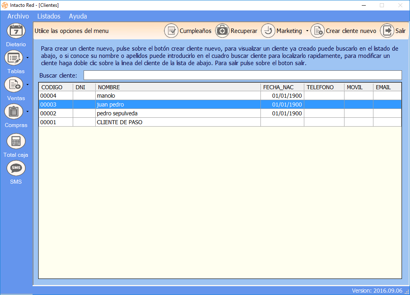Expand the Compras dropdown arrow
The width and height of the screenshot is (410, 295).
27,112
